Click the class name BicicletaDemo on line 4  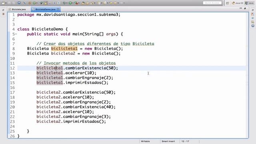point(47,29)
